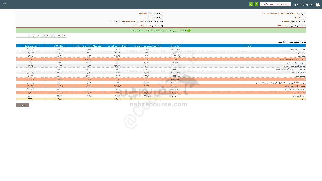322x181 pixels.
Task: Click the green info icon in the banner
Action: tap(189, 31)
